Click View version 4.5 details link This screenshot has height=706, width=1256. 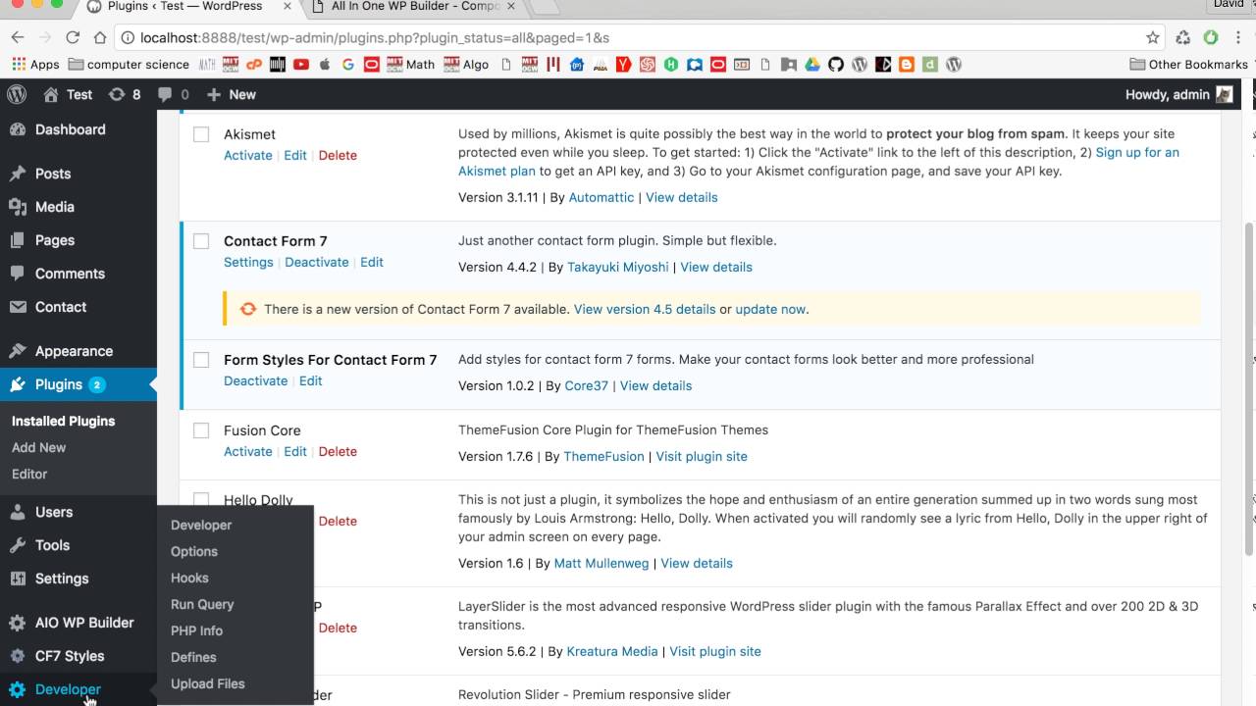(645, 309)
